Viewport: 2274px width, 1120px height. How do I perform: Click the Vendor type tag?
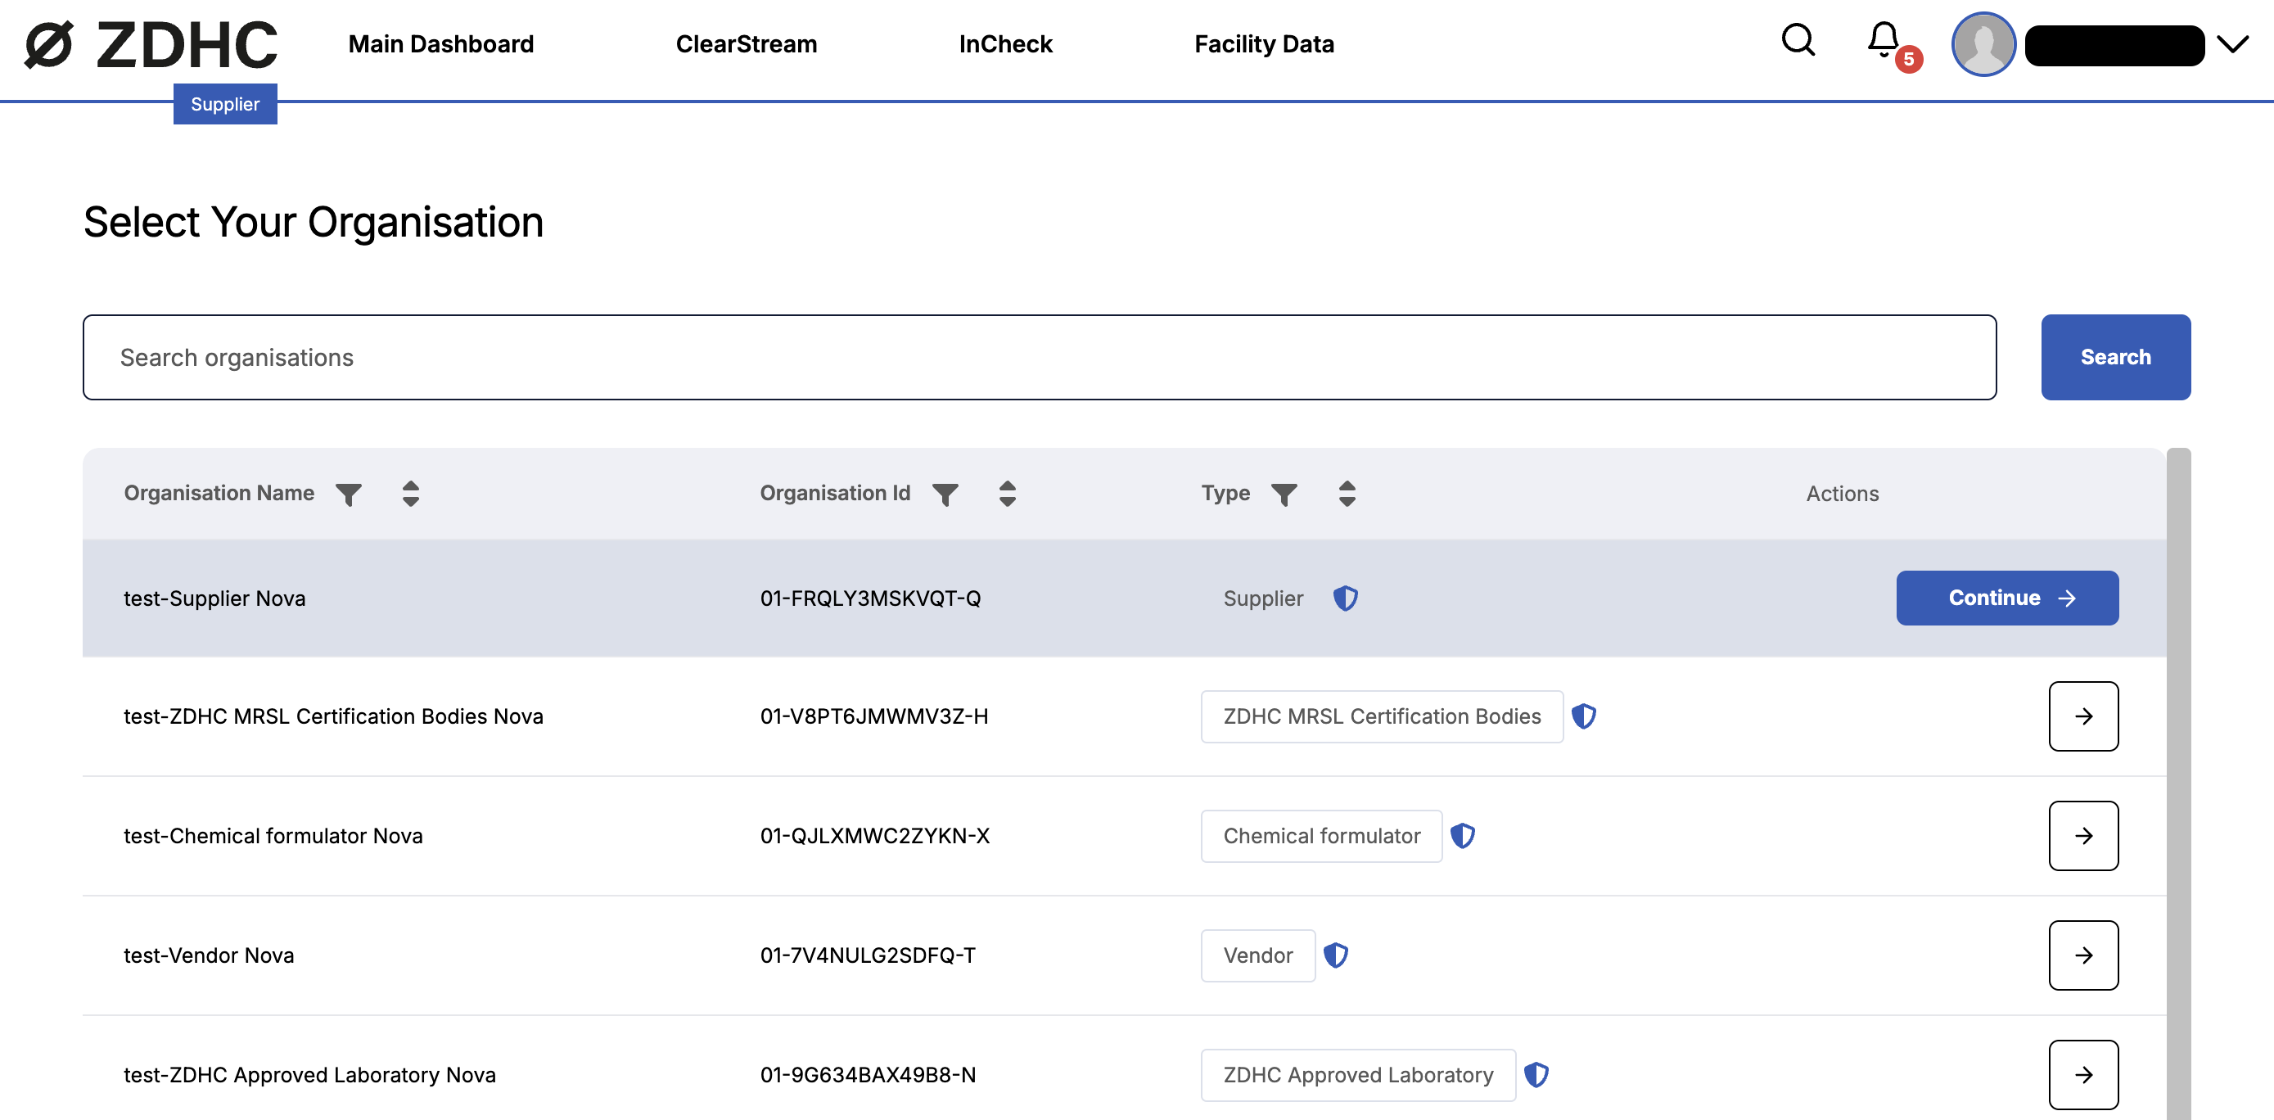pyautogui.click(x=1258, y=955)
